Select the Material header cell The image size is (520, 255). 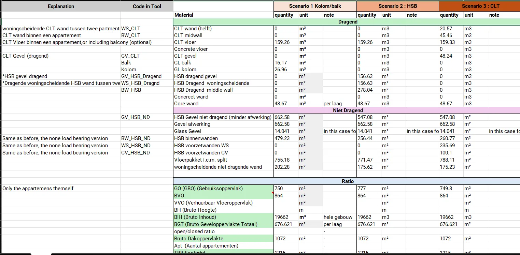tap(223, 15)
